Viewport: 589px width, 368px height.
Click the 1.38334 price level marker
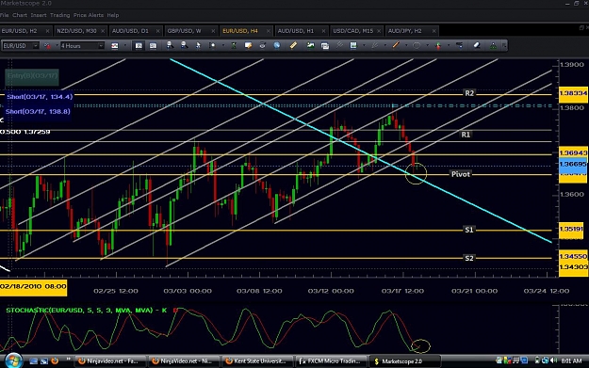pos(573,93)
